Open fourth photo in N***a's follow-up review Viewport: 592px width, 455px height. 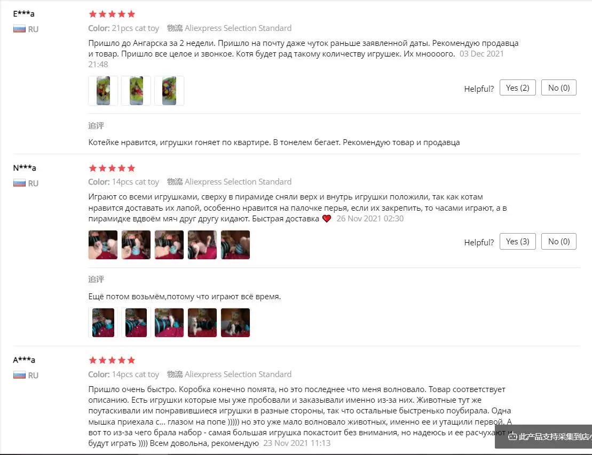click(202, 323)
